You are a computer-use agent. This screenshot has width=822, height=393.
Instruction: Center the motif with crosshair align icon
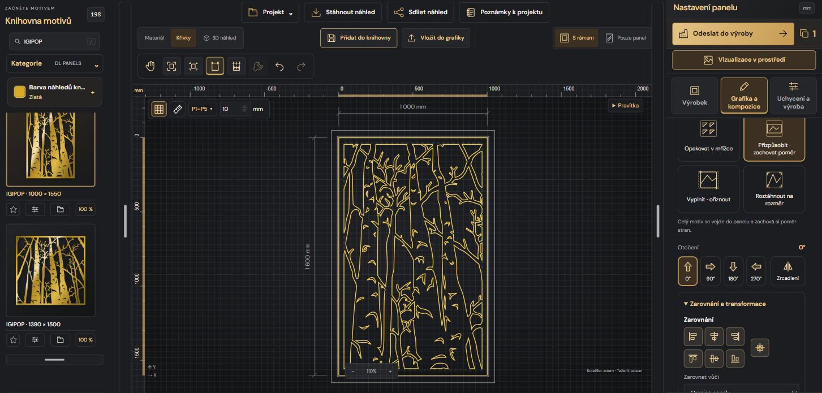760,347
